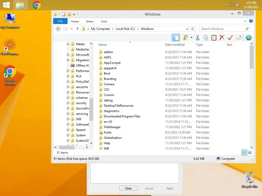Click the Paste clipboard toolbar icon
The height and width of the screenshot is (196, 262).
[214, 38]
